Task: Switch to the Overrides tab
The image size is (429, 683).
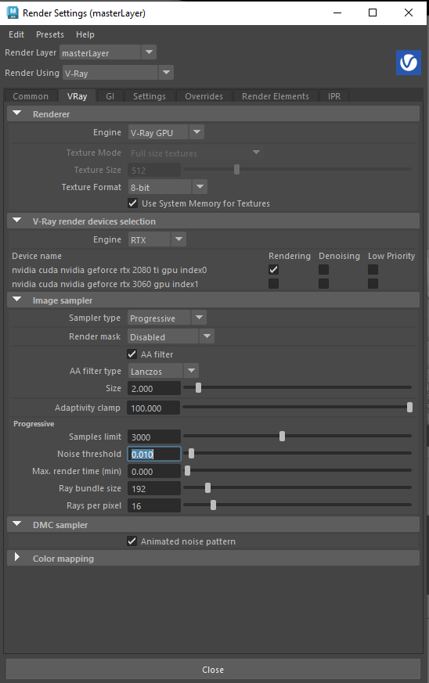Action: [204, 96]
